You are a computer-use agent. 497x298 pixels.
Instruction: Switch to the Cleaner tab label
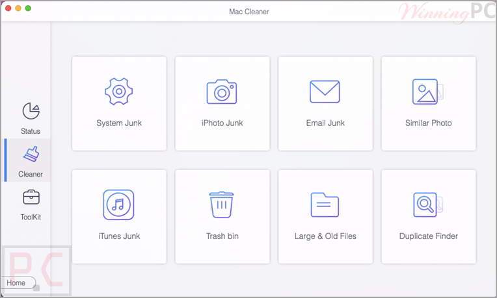click(x=31, y=174)
